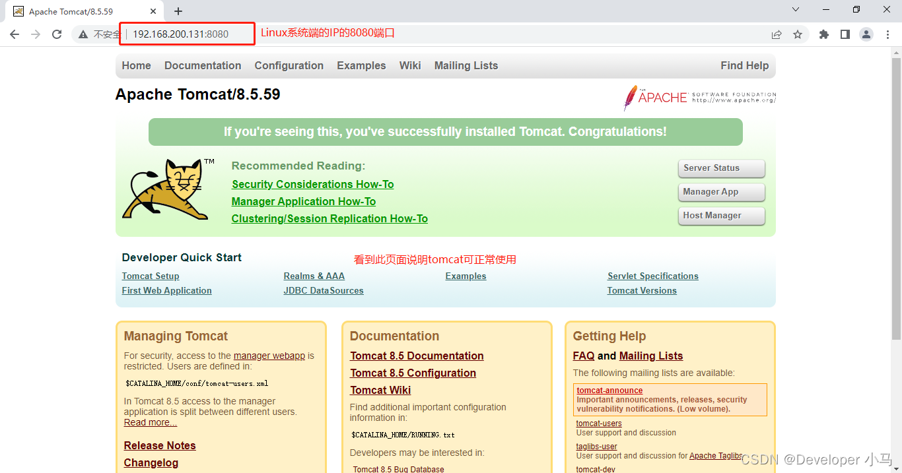
Task: Click the Managing Tomcat heading
Action: point(176,336)
